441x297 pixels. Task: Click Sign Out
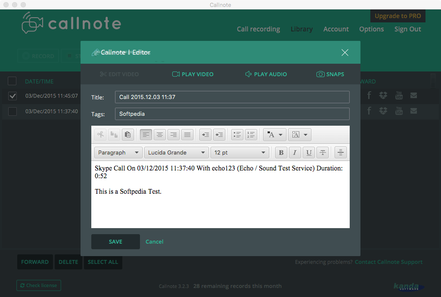point(408,29)
